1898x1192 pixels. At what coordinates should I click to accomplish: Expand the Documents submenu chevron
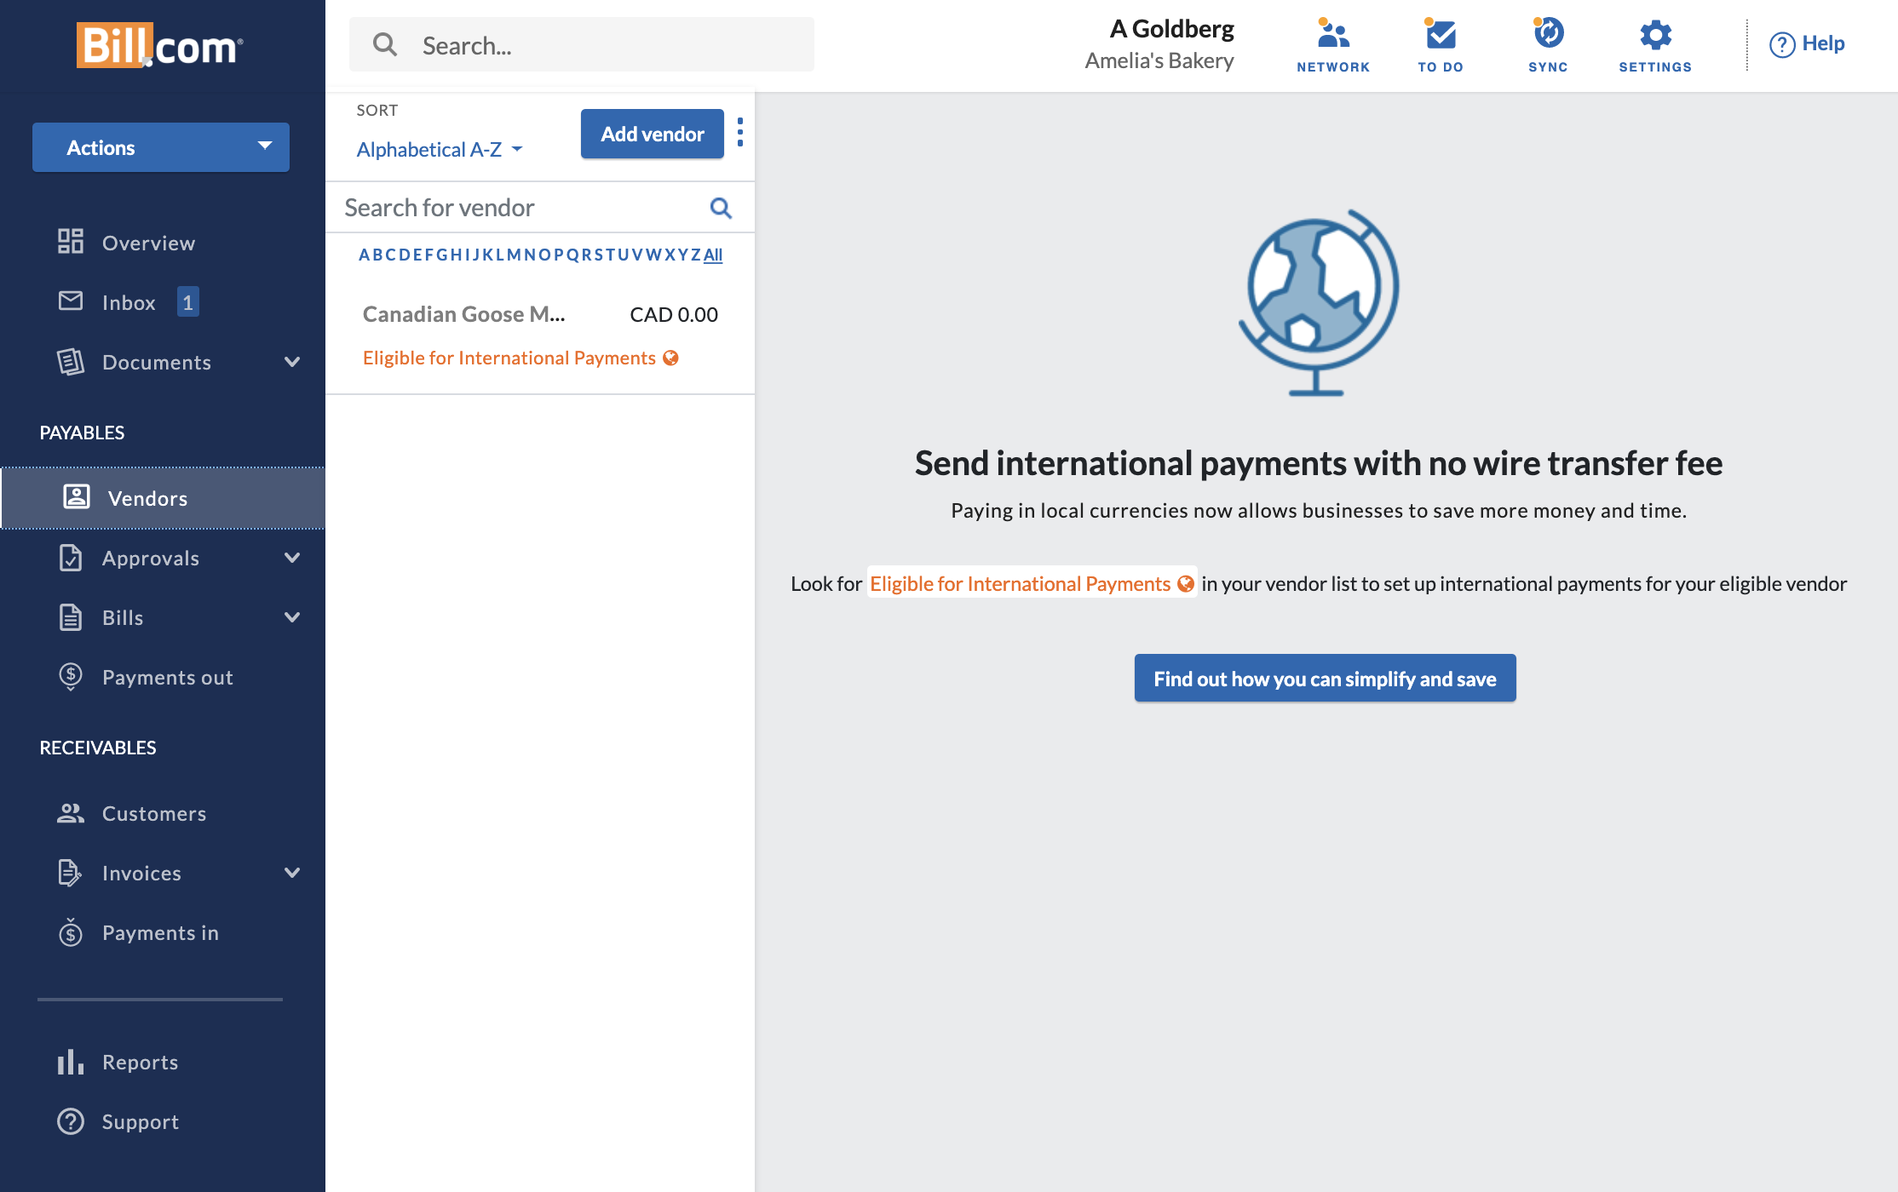[292, 362]
